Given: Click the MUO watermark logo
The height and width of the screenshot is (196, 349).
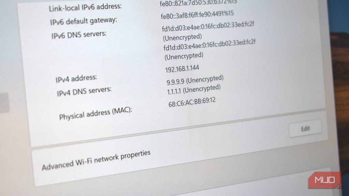Looking at the screenshot, I should 325,180.
